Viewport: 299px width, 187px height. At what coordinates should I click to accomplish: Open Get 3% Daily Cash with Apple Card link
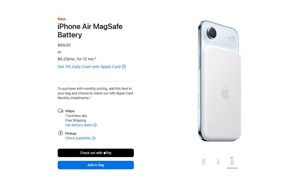tap(89, 67)
